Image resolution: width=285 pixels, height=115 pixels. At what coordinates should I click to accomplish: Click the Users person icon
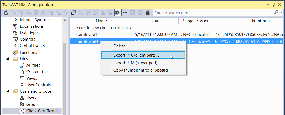coord(22,98)
